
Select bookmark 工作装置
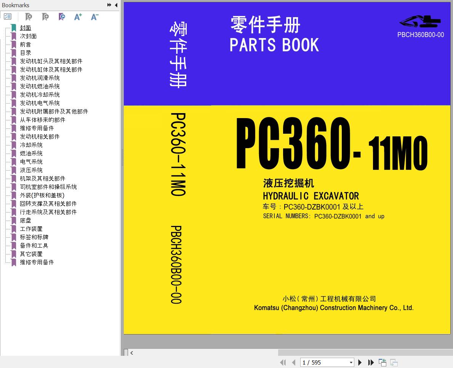[31, 229]
